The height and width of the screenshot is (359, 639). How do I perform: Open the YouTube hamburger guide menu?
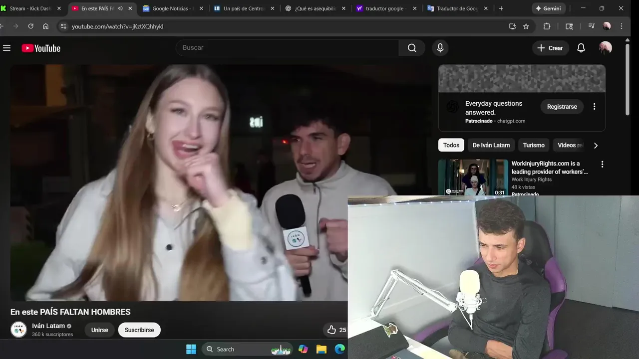(x=6, y=48)
